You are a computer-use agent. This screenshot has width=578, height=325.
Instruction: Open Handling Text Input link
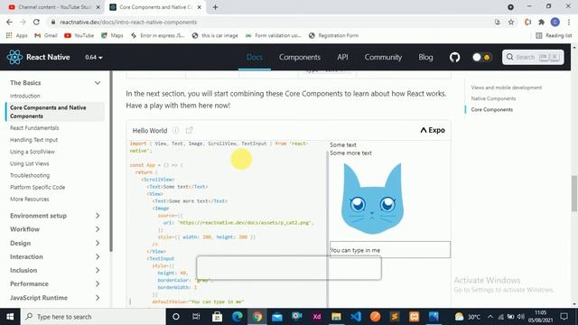[34, 140]
